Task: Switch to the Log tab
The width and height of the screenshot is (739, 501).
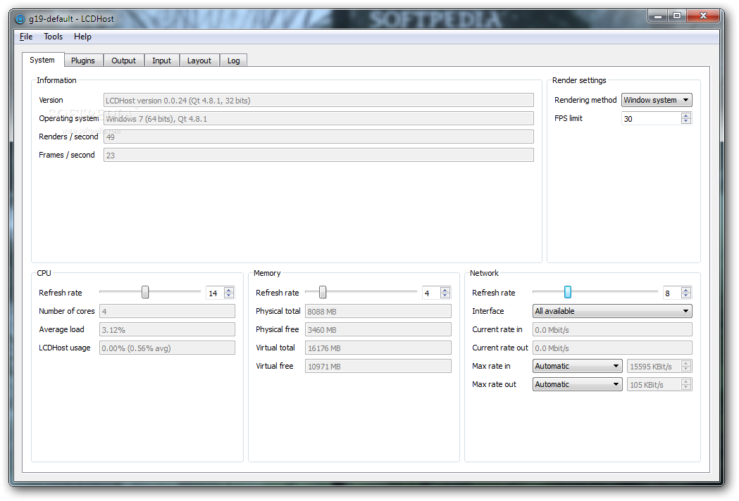Action: click(234, 61)
